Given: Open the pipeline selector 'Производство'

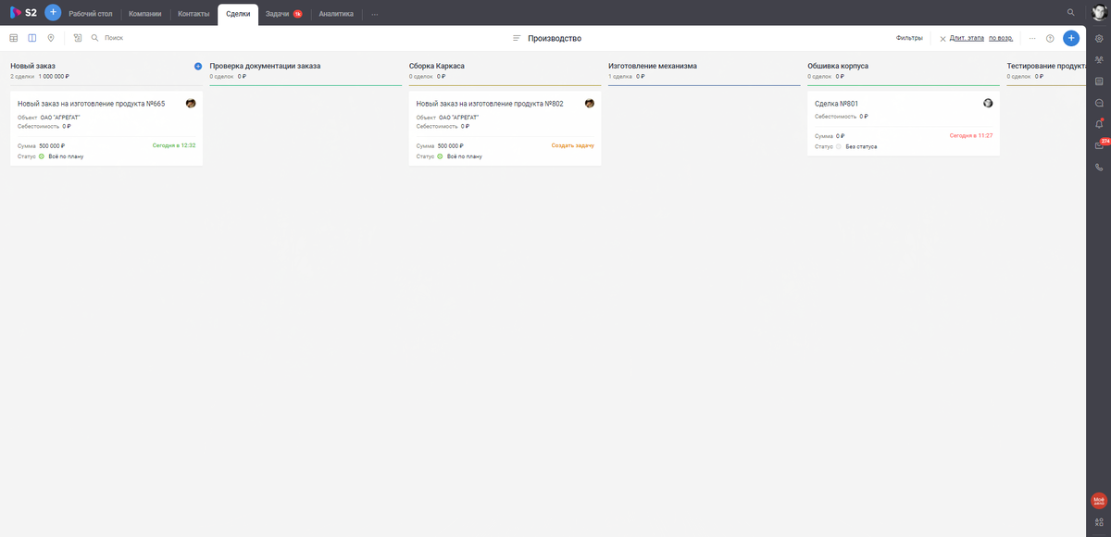Looking at the screenshot, I should [556, 38].
